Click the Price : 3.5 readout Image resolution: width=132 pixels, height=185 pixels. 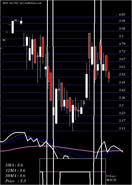[x=16, y=181]
